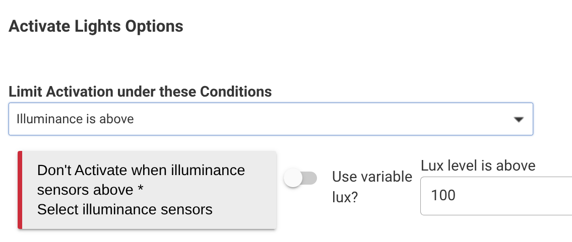Click 'Limit Activation under these Conditions' label
572x242 pixels.
[x=140, y=92]
